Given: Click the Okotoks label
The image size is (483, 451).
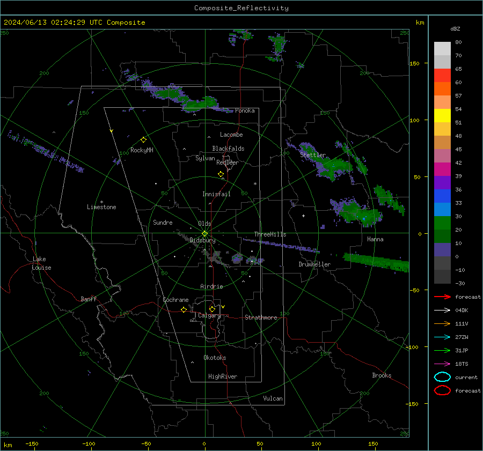Looking at the screenshot, I should point(215,358).
